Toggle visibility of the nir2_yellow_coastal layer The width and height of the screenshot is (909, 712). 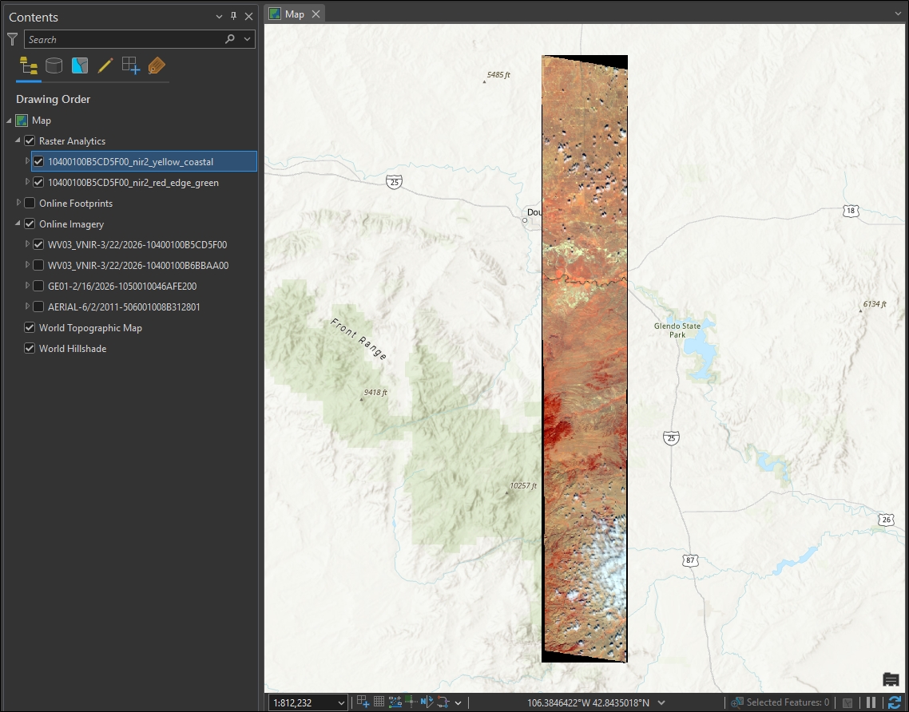point(38,161)
